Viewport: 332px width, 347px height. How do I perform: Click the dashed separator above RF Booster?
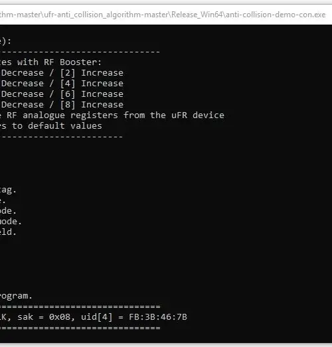click(80, 52)
